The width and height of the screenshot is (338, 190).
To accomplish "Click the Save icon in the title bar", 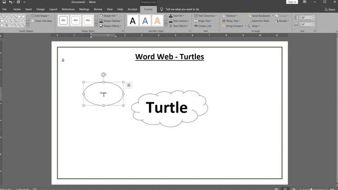I will [4, 2].
